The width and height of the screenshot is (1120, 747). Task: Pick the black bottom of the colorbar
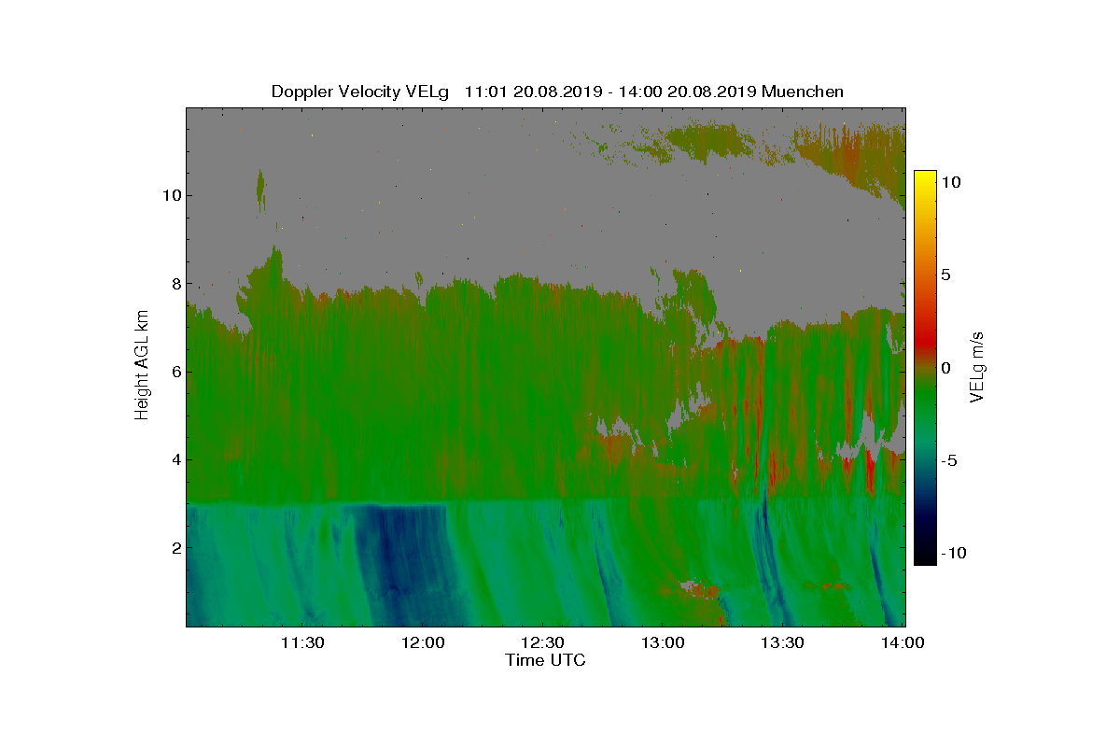tap(924, 557)
